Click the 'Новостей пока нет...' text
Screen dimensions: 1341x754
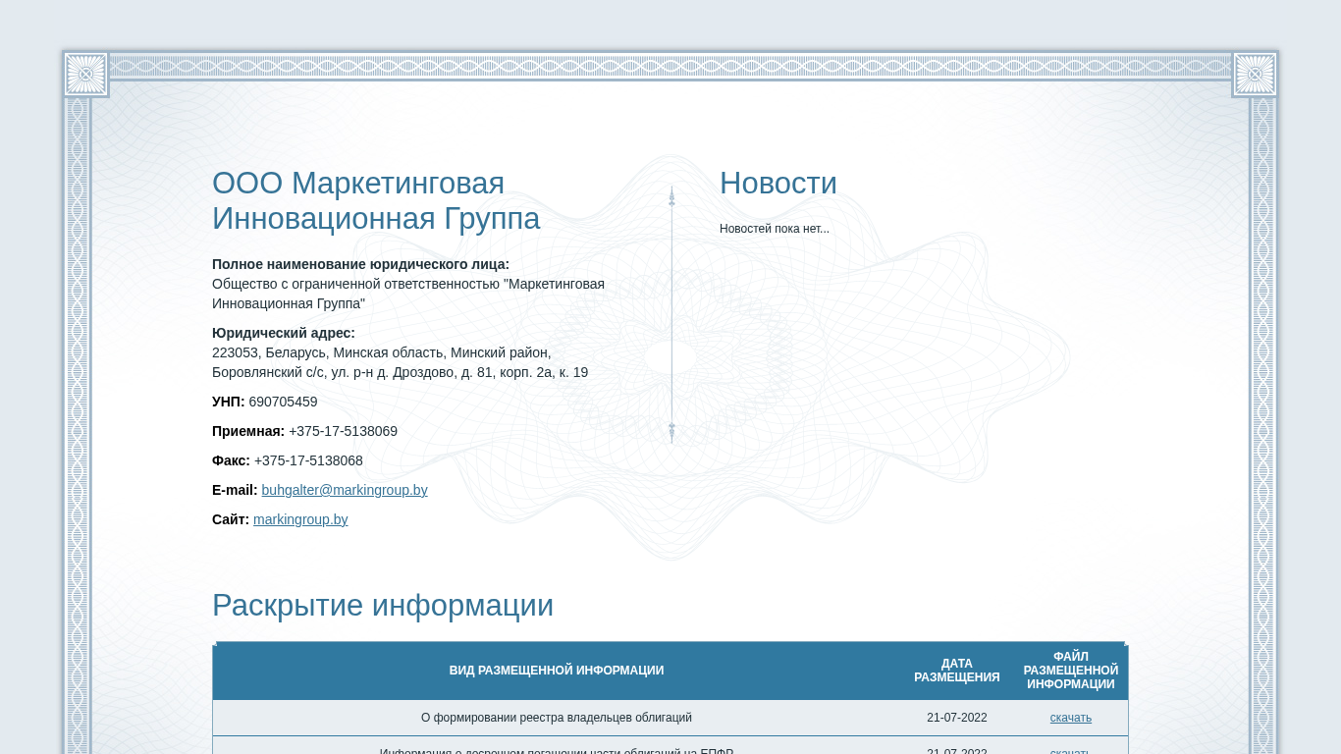coord(774,229)
